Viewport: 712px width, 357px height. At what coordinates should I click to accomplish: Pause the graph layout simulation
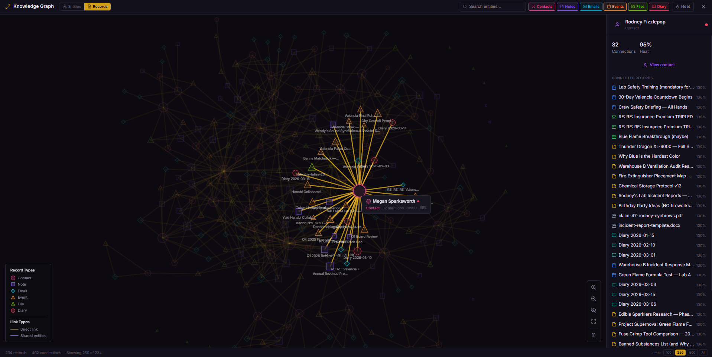pos(594,334)
